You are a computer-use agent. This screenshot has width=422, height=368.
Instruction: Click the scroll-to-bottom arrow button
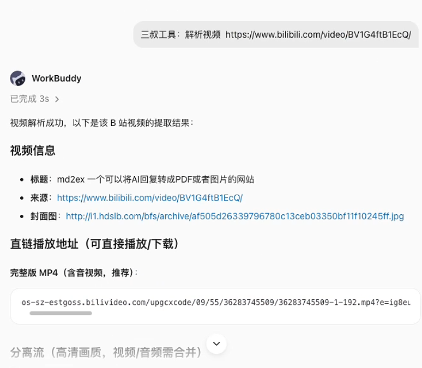(216, 343)
